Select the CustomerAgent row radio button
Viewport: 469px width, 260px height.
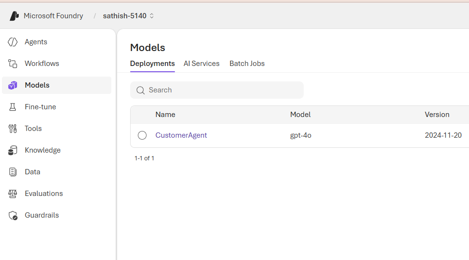142,135
